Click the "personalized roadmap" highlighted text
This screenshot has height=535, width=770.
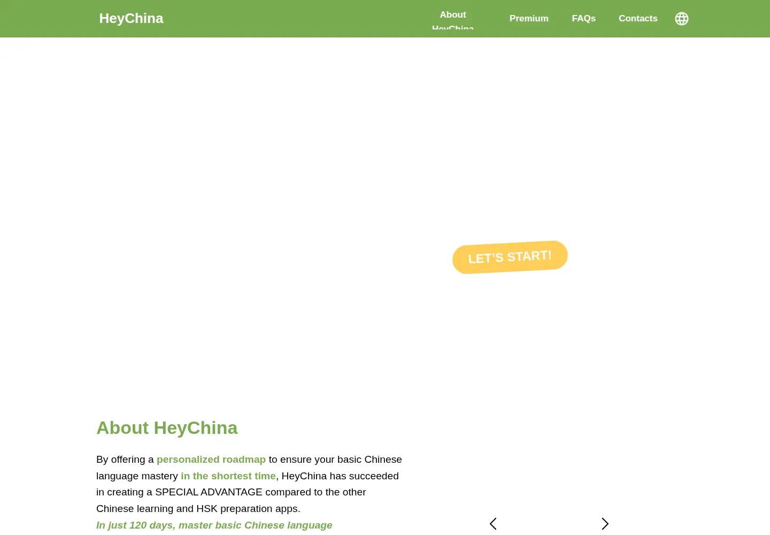coord(211,460)
